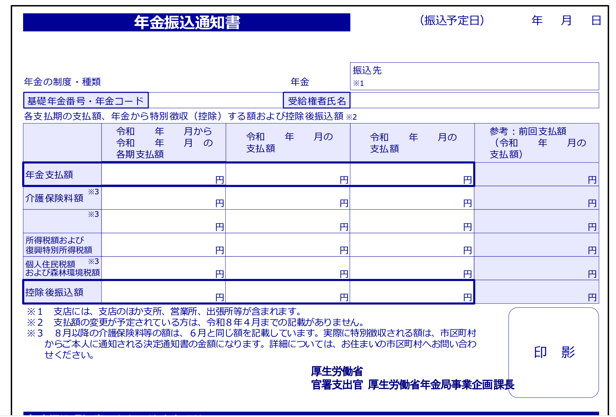Select the first 円 amount cell
Image resolution: width=616 pixels, height=417 pixels.
(x=163, y=174)
